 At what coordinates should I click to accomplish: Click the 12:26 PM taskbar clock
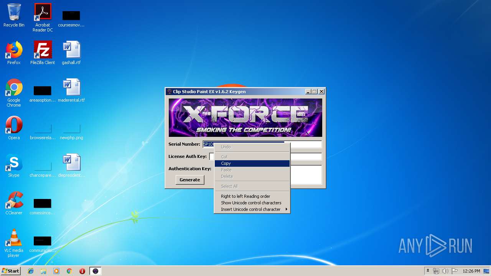point(471,271)
